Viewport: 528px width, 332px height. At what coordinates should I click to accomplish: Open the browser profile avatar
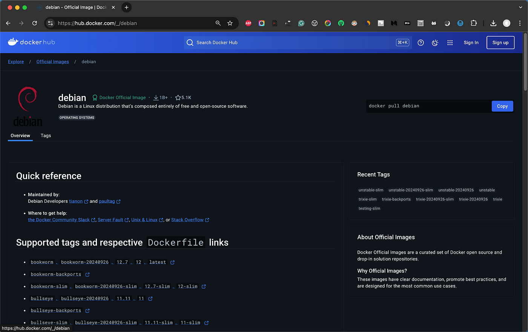point(507,23)
